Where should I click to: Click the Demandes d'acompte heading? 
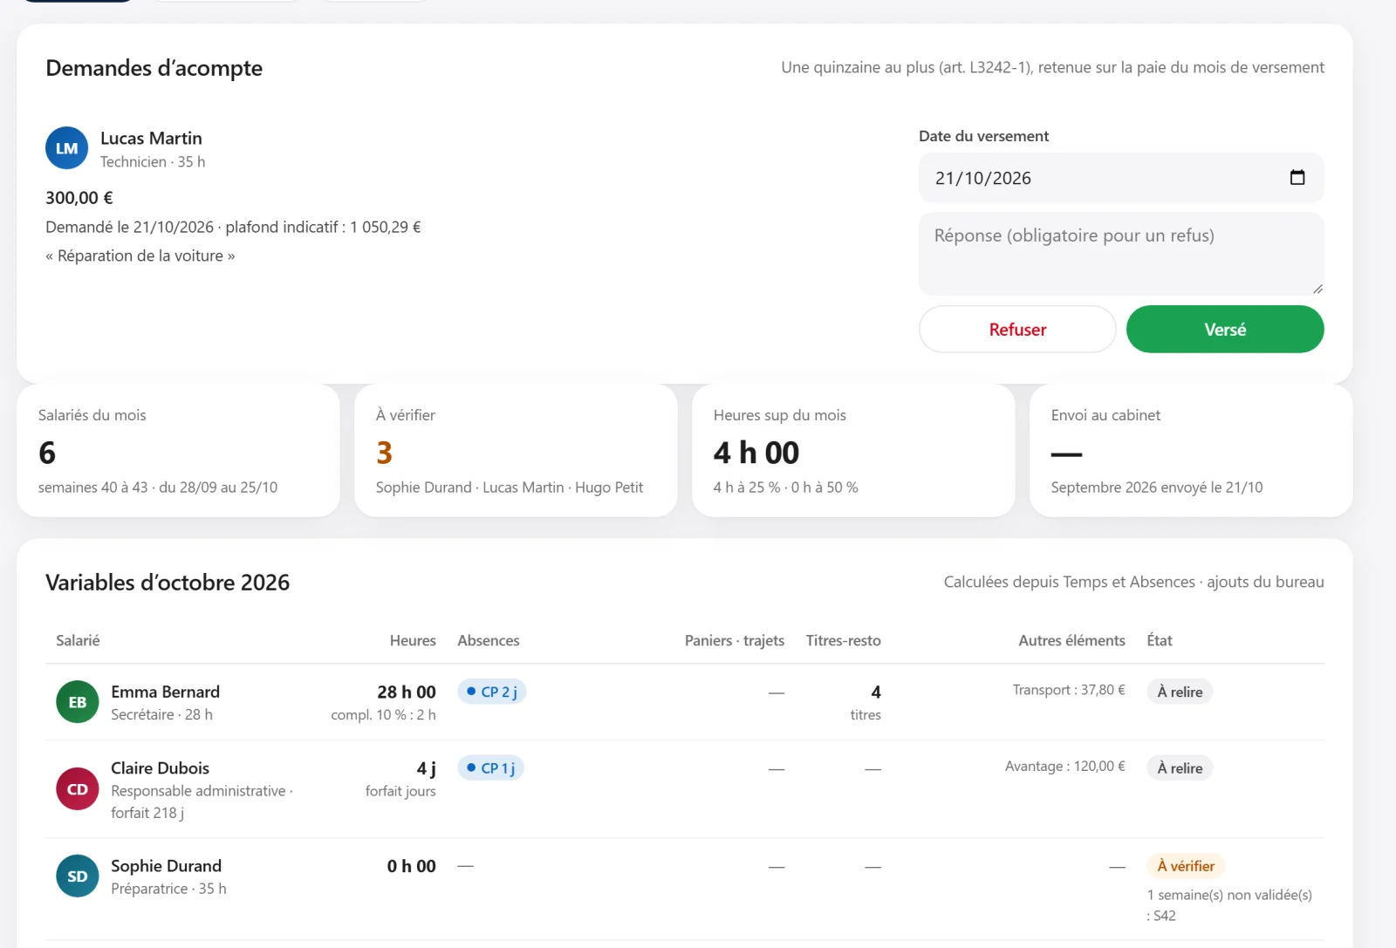[154, 68]
